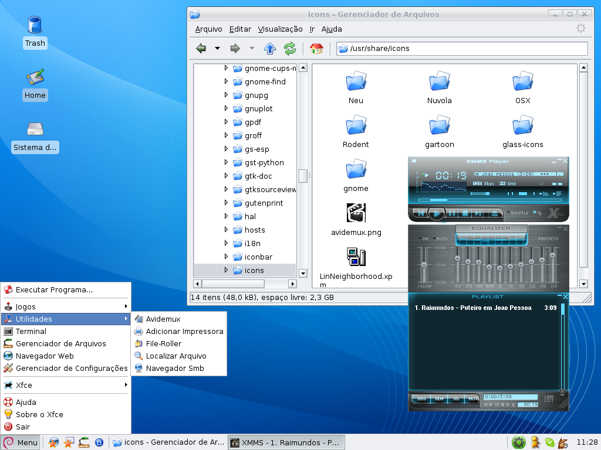Click LOAD LIST in the playlist
This screenshot has height=450, width=601.
[549, 398]
